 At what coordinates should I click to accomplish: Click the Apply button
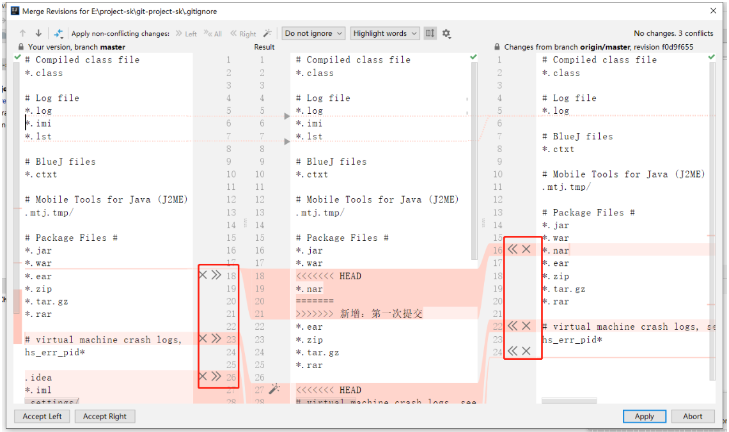tap(645, 416)
